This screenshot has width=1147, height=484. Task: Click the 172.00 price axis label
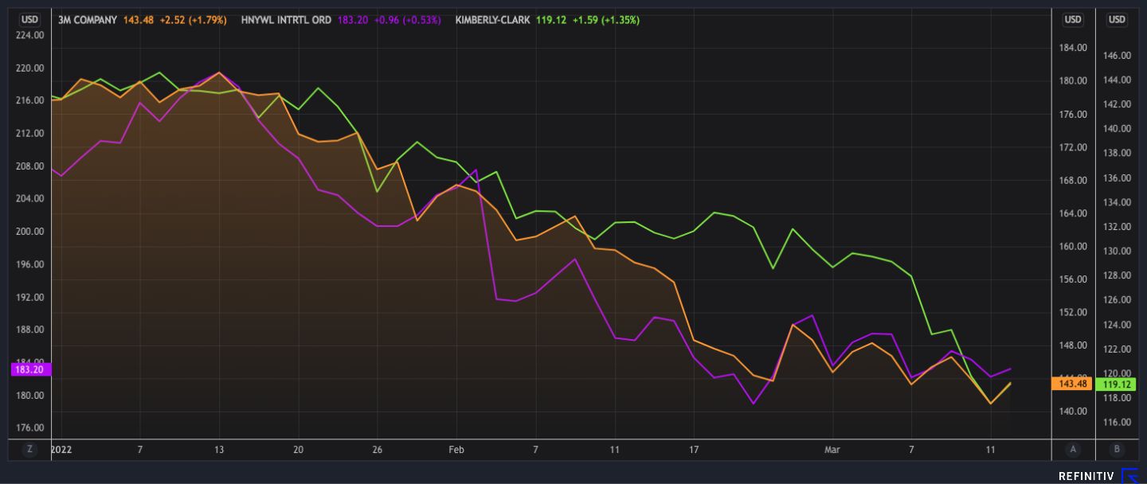coord(1074,147)
